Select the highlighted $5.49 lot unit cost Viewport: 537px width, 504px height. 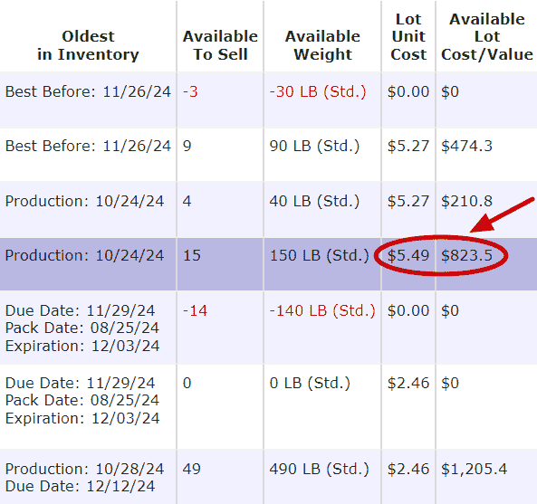pos(408,255)
